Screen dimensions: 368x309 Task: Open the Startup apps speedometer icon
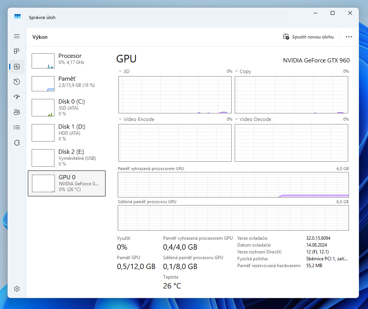pyautogui.click(x=17, y=97)
